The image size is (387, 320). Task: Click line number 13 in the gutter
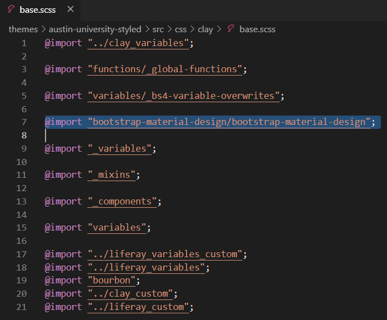coord(21,201)
